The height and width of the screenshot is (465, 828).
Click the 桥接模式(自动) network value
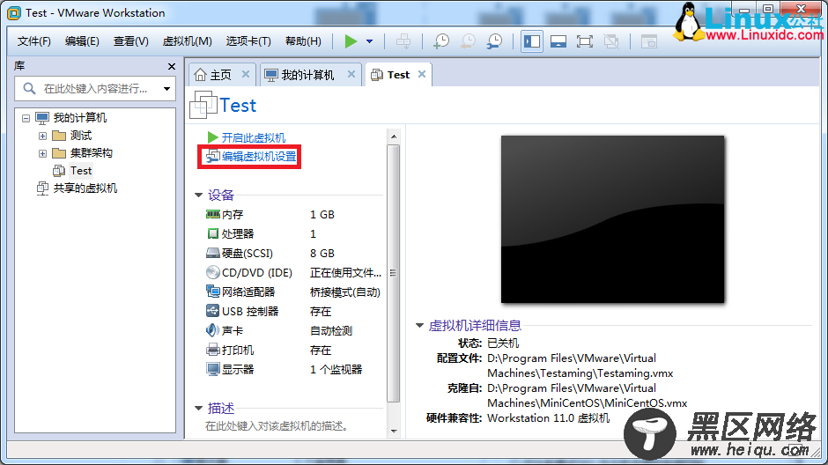point(344,292)
